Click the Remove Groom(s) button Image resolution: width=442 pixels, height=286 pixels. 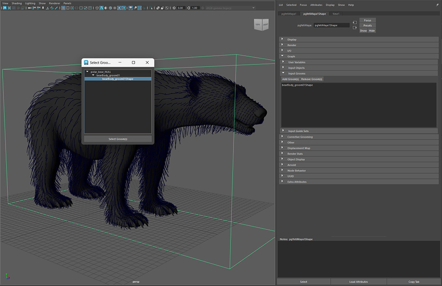point(312,79)
